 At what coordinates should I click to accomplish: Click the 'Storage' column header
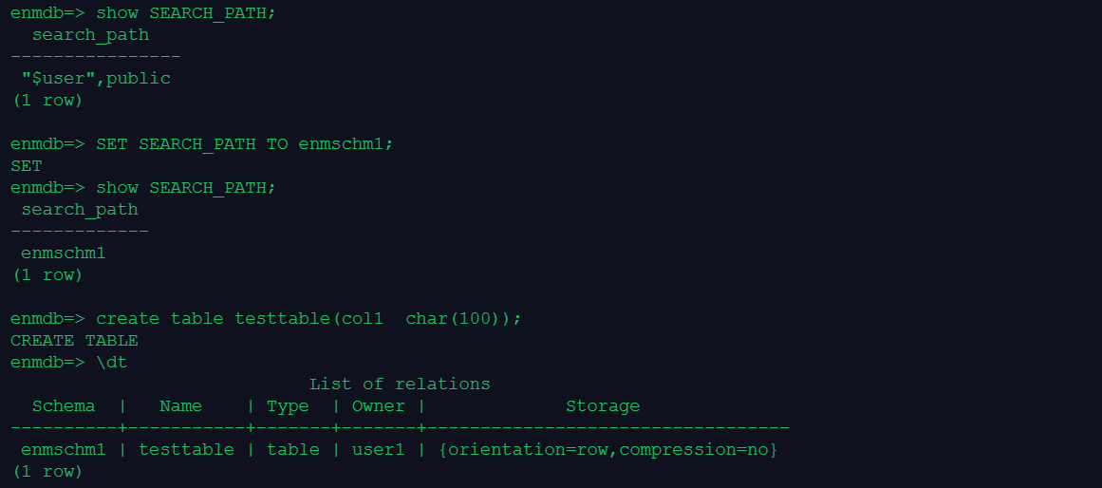pyautogui.click(x=603, y=405)
